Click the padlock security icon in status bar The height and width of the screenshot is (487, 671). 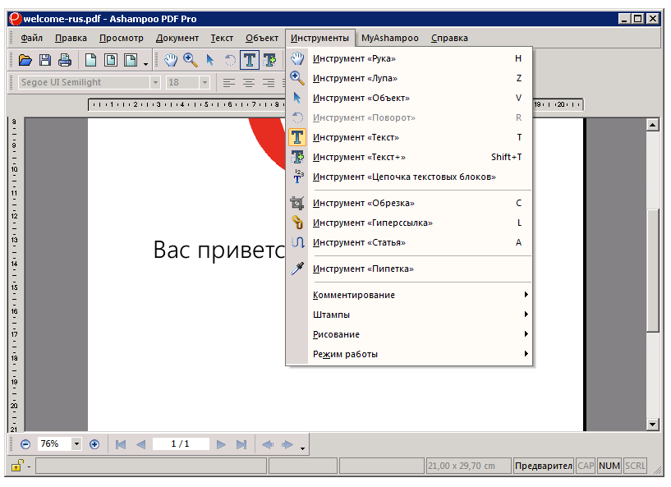[16, 465]
